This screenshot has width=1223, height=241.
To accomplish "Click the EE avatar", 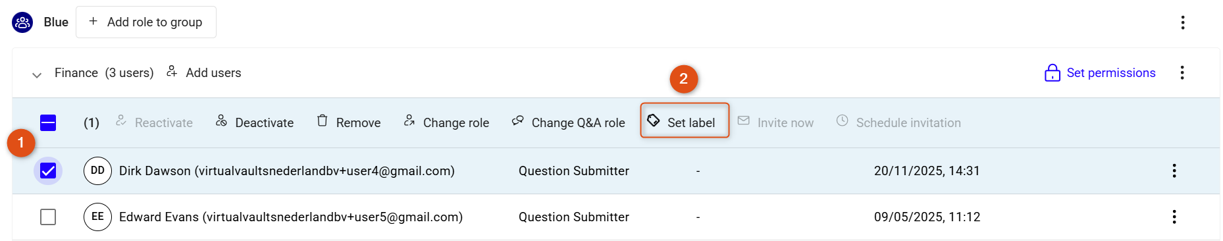I will [x=97, y=217].
